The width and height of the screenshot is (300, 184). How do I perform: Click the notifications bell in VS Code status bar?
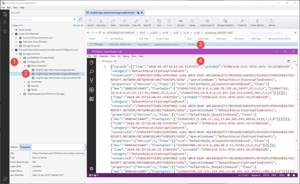point(294,175)
